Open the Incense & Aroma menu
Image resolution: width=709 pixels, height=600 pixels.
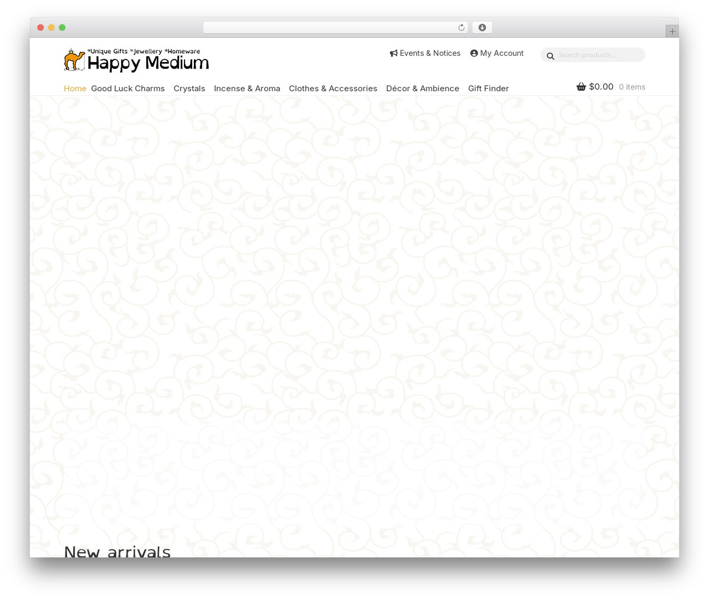(x=247, y=89)
